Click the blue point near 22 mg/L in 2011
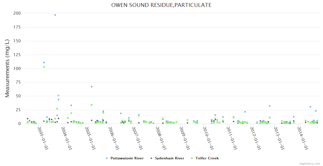This screenshot has height=166, width=323. 245,112
